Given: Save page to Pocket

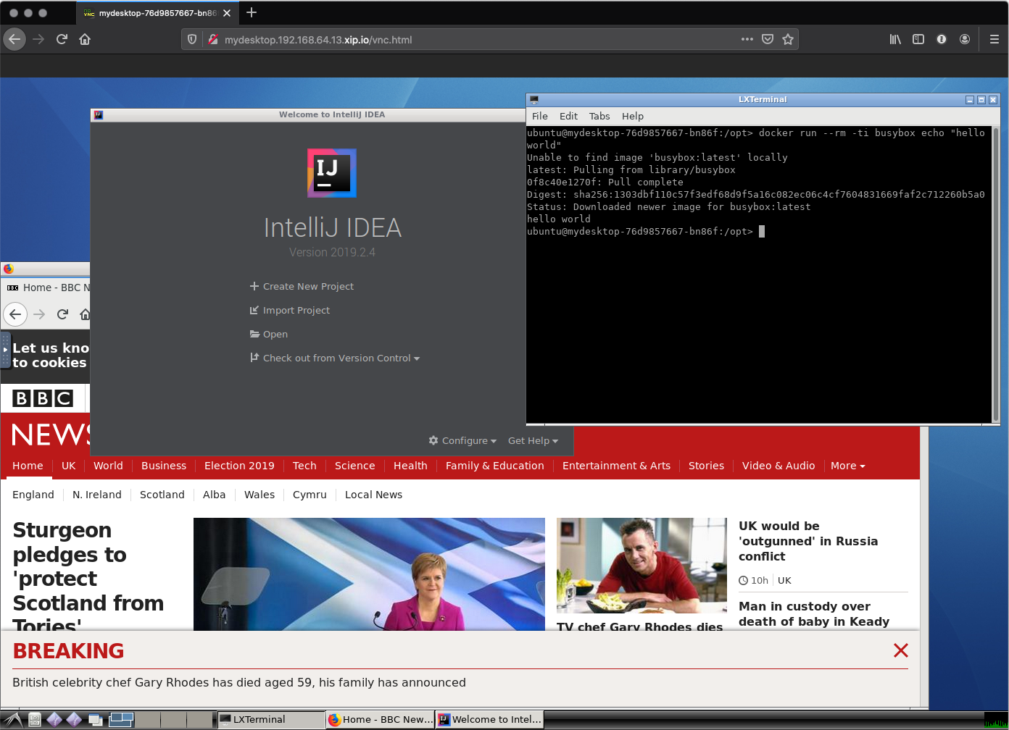Looking at the screenshot, I should click(x=768, y=39).
